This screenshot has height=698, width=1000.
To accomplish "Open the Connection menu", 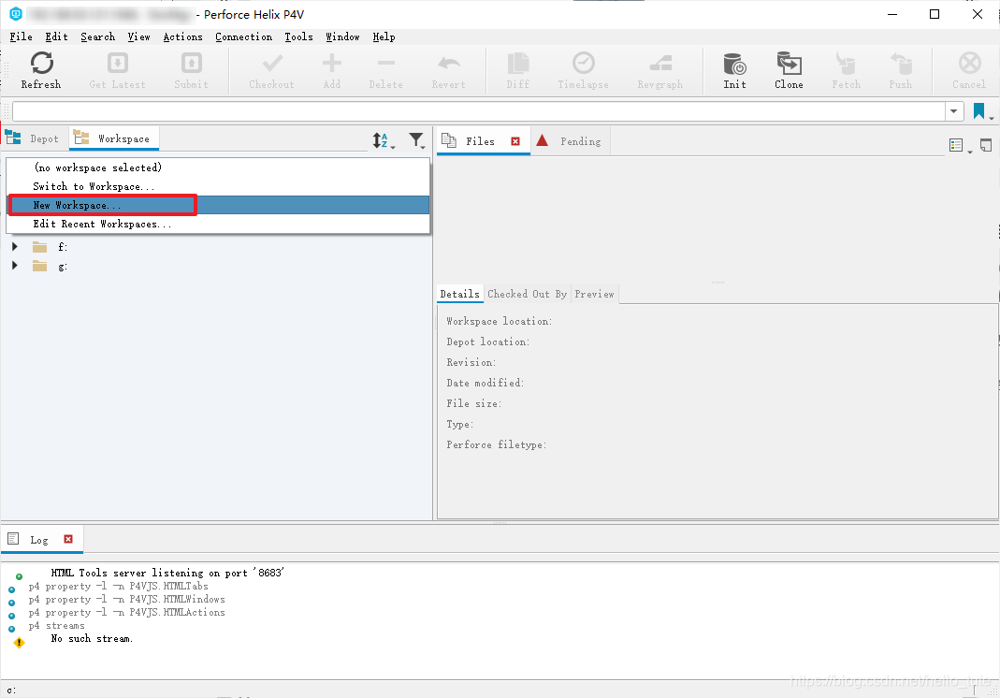I will [243, 37].
